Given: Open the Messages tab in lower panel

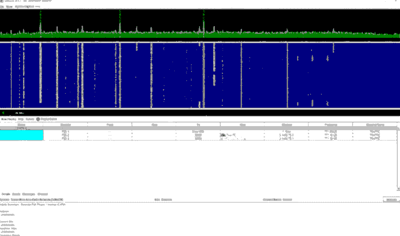Looking at the screenshot, I should (x=28, y=194).
